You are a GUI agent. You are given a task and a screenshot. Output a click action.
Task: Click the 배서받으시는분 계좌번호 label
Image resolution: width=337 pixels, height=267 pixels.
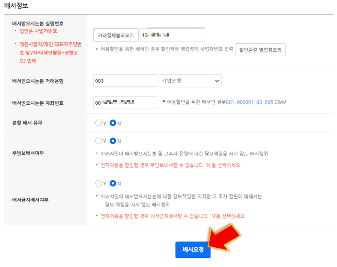click(x=38, y=103)
